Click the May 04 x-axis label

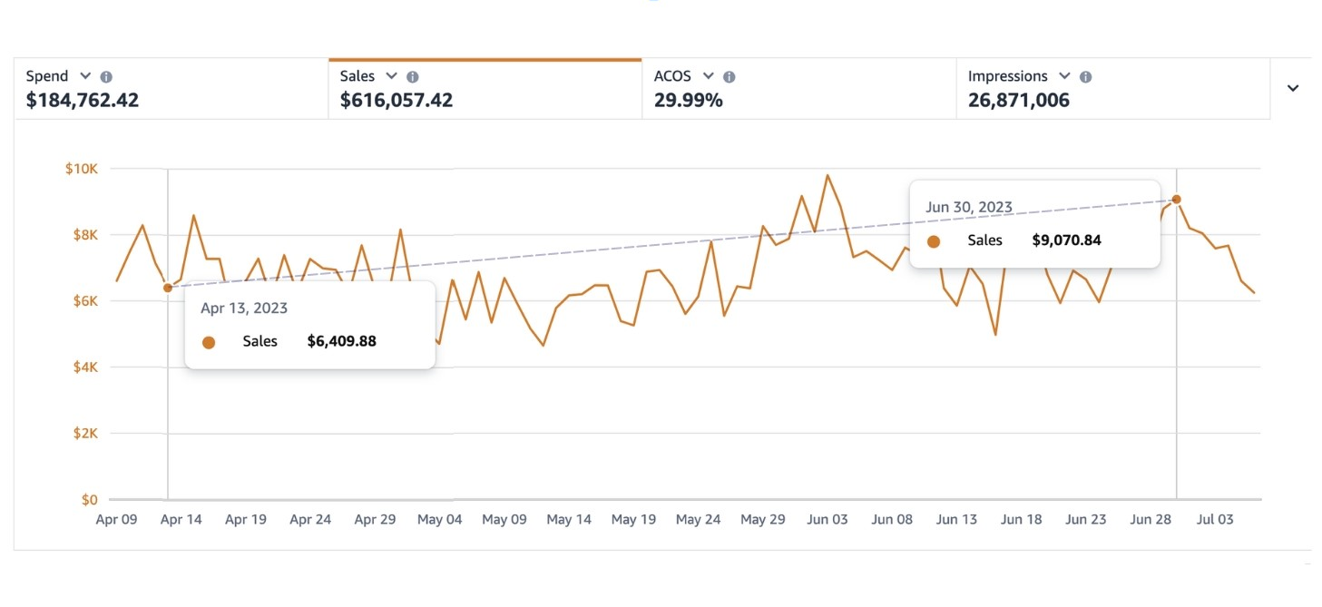tap(440, 520)
